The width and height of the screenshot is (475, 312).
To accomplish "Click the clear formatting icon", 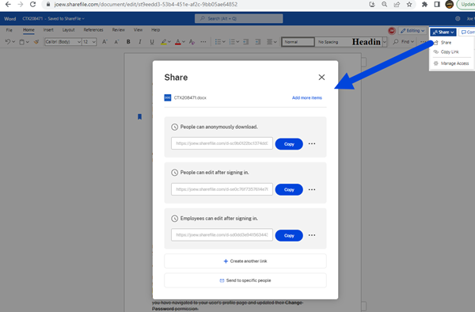I will [x=192, y=42].
